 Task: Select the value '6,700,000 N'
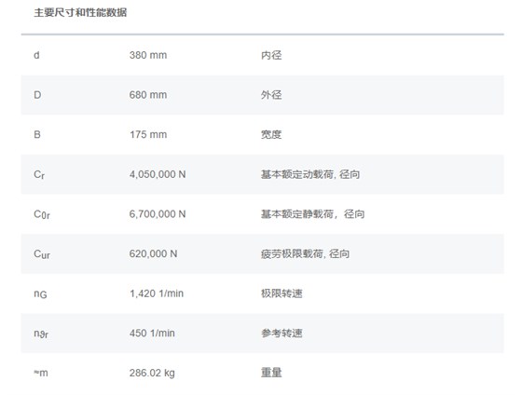[158, 214]
